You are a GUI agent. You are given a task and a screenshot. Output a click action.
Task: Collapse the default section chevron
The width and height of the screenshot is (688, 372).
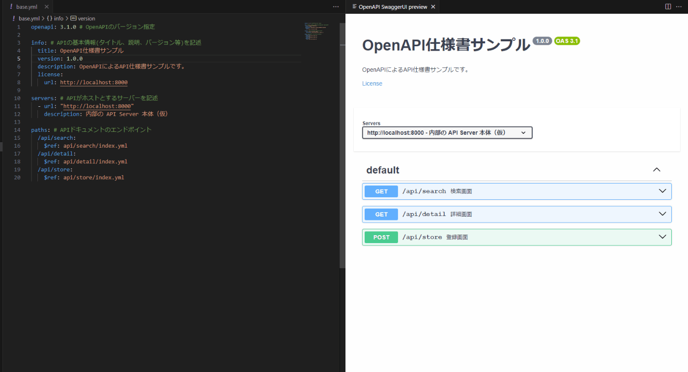(x=657, y=170)
